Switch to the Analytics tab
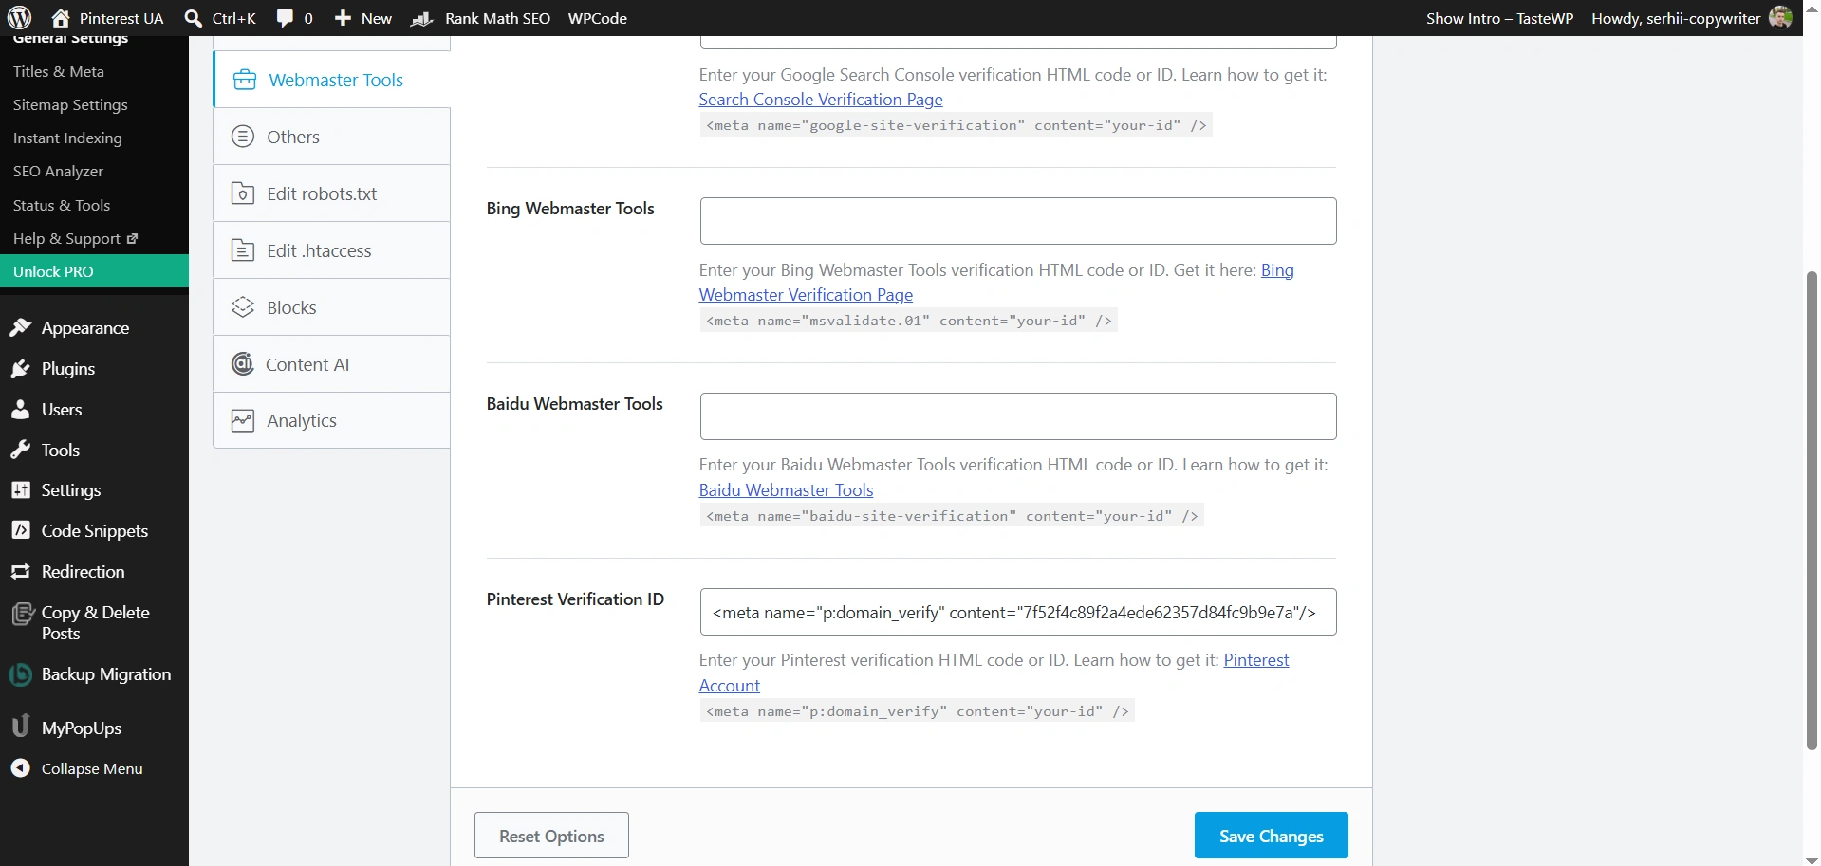 coord(332,420)
